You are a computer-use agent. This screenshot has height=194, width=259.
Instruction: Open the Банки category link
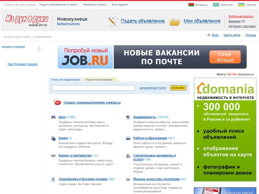point(63,138)
